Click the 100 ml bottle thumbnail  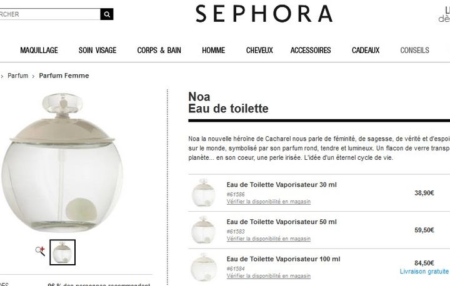pyautogui.click(x=203, y=267)
